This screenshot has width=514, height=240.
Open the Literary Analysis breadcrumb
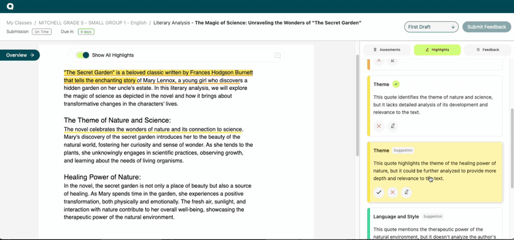point(171,23)
